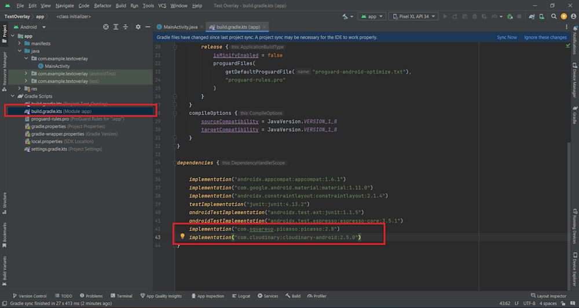
Task: Open Device Manager icon in top toolbar
Action: click(x=541, y=17)
